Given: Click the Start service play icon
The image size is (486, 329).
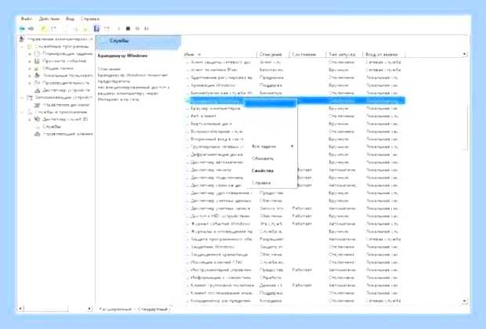Looking at the screenshot, I should pos(118,28).
